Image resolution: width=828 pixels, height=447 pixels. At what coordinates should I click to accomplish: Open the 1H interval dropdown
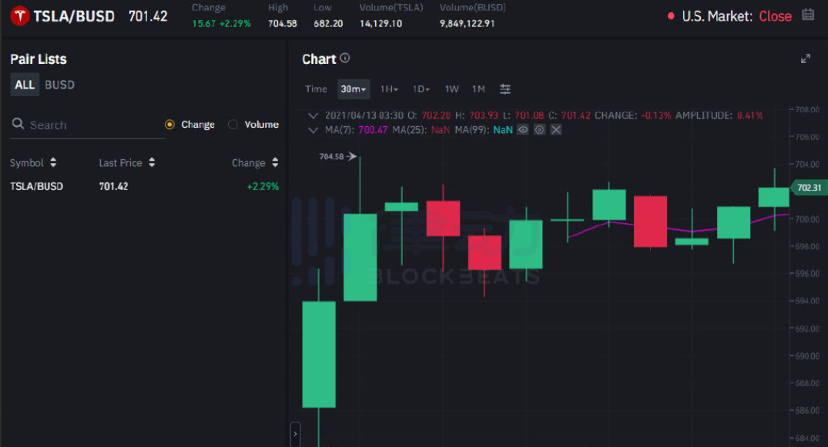389,89
